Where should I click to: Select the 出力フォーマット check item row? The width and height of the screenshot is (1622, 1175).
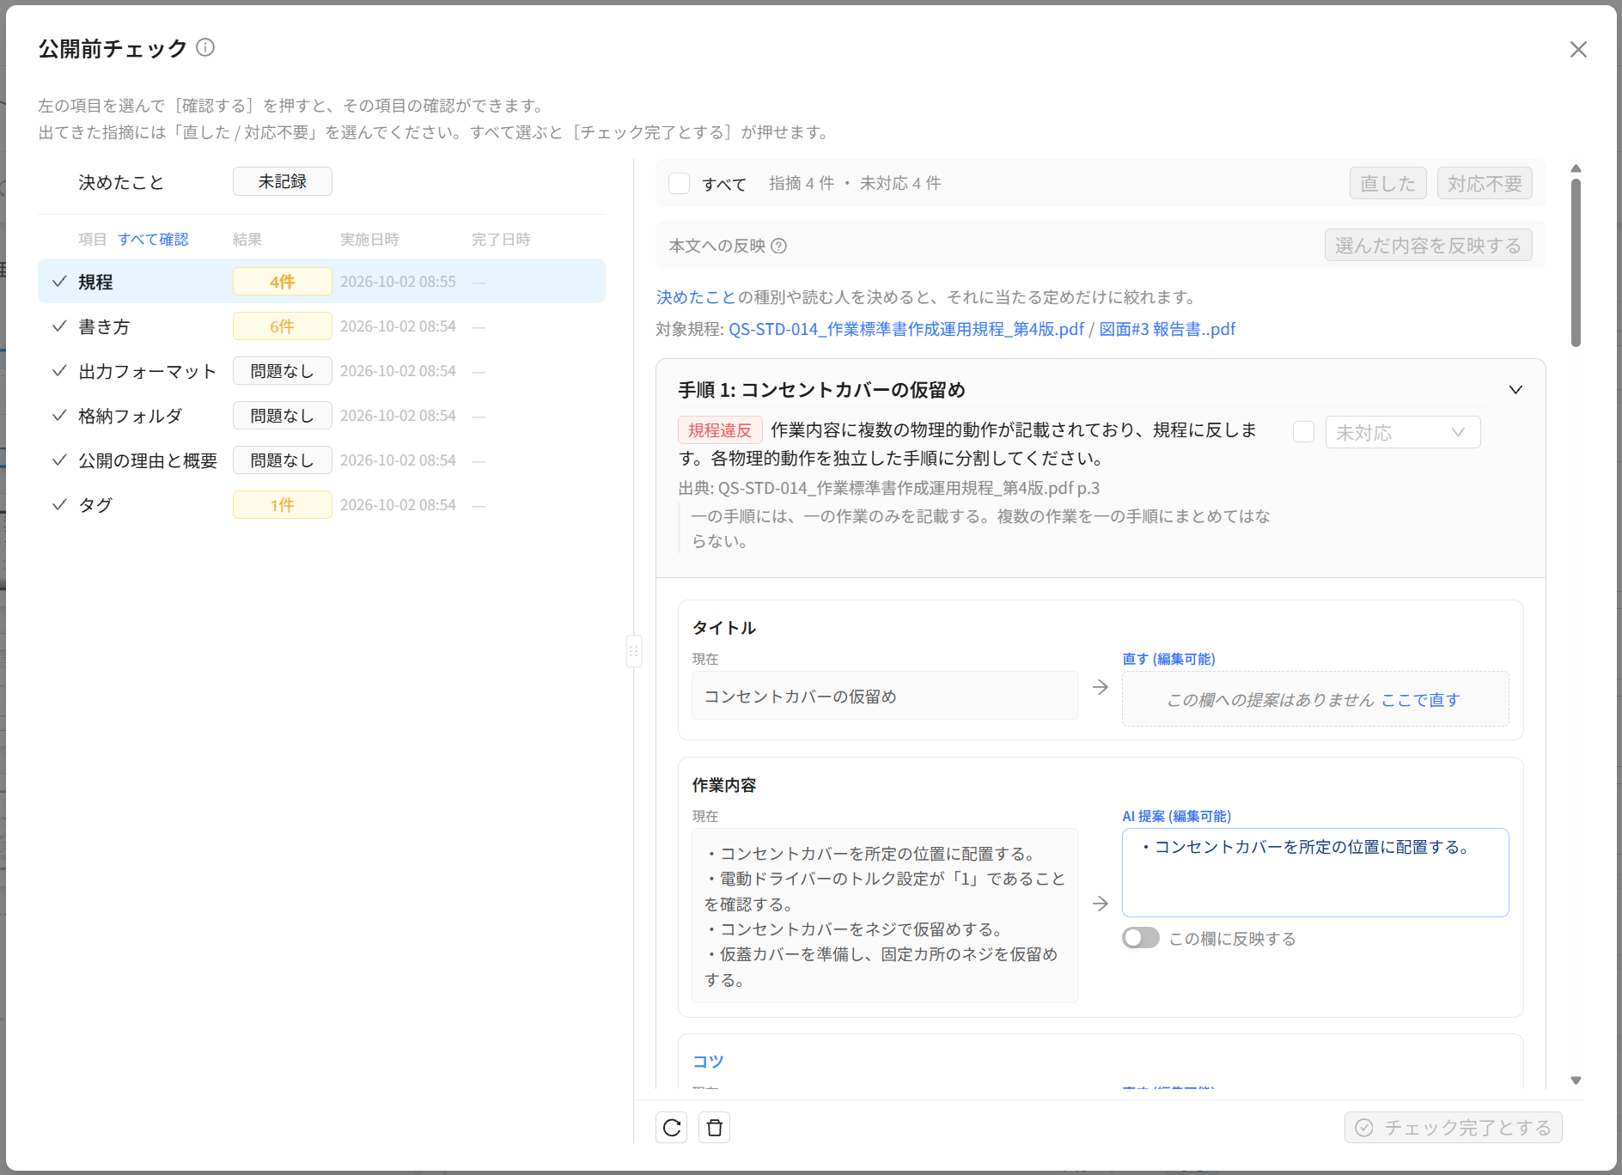321,371
